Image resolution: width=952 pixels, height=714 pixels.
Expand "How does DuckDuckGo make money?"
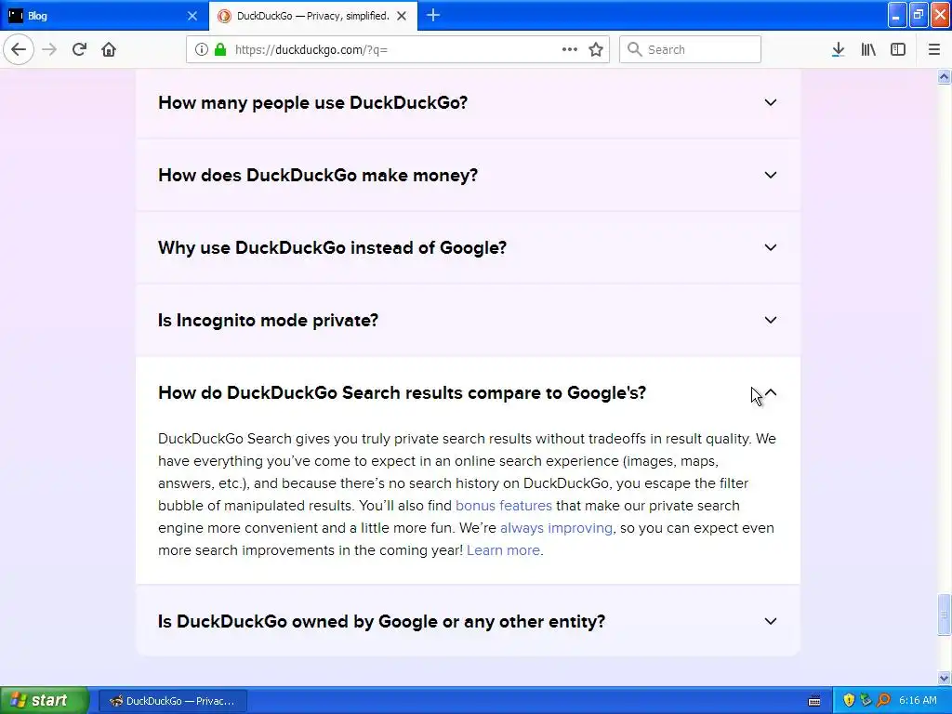coord(468,176)
